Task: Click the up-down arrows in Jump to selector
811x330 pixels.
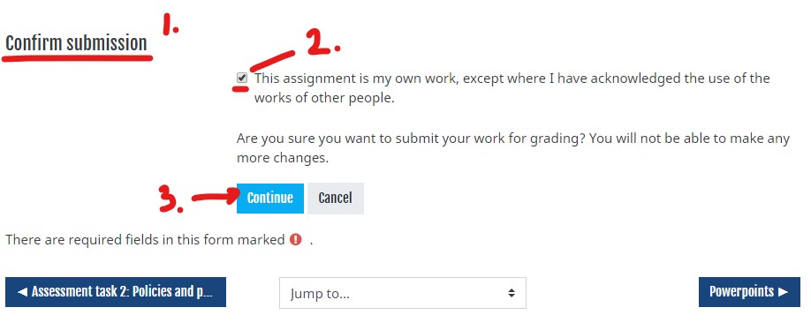Action: coord(511,293)
